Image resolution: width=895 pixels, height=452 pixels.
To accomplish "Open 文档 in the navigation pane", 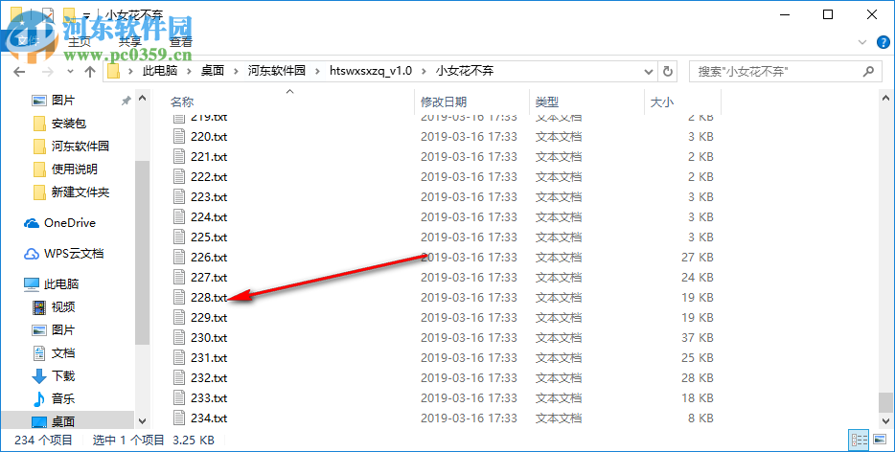I will pyautogui.click(x=63, y=353).
